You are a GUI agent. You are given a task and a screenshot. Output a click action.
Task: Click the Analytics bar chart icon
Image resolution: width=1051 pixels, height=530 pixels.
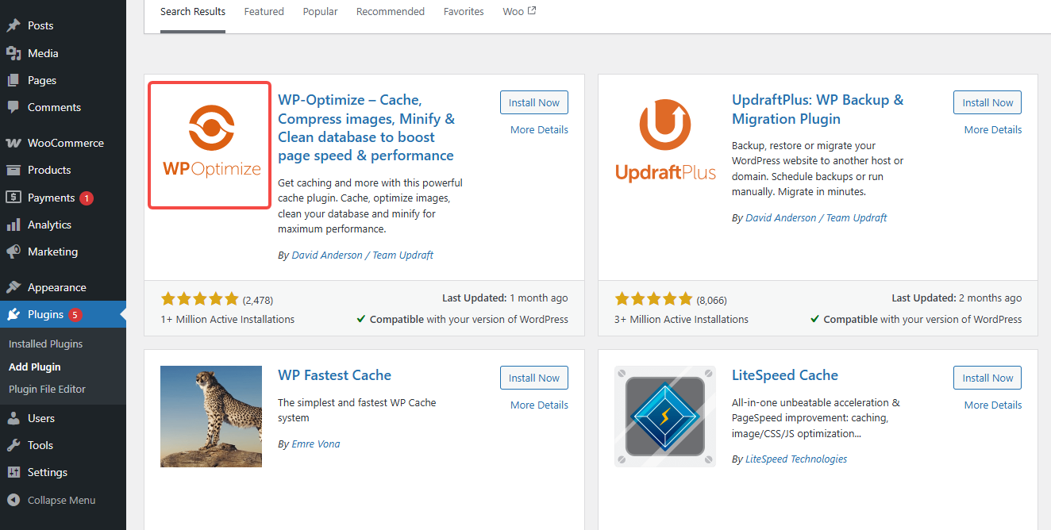coord(13,225)
